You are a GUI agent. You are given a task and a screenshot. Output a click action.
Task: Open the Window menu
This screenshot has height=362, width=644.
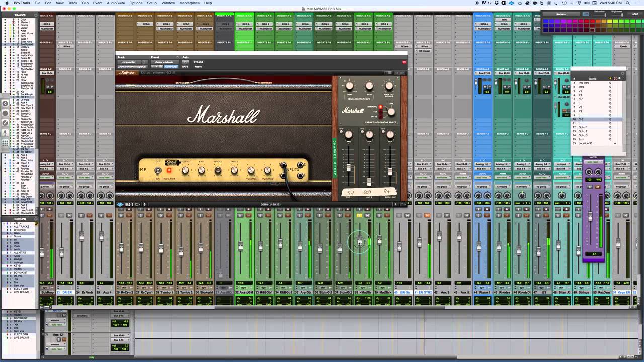pos(168,3)
